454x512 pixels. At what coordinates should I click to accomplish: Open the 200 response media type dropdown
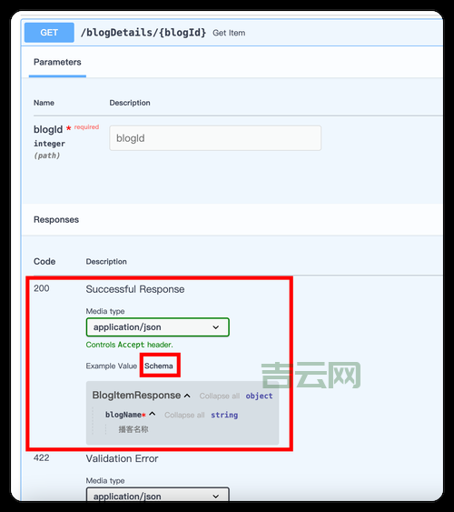[x=158, y=327]
